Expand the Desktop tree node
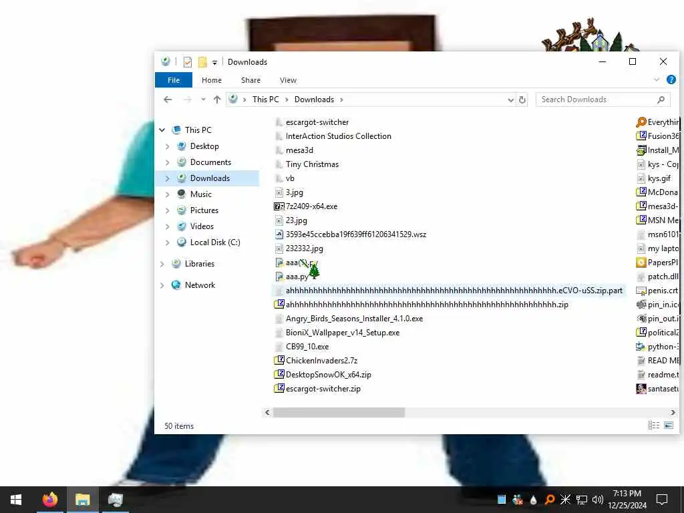Screen dimensions: 684x513 [168, 146]
